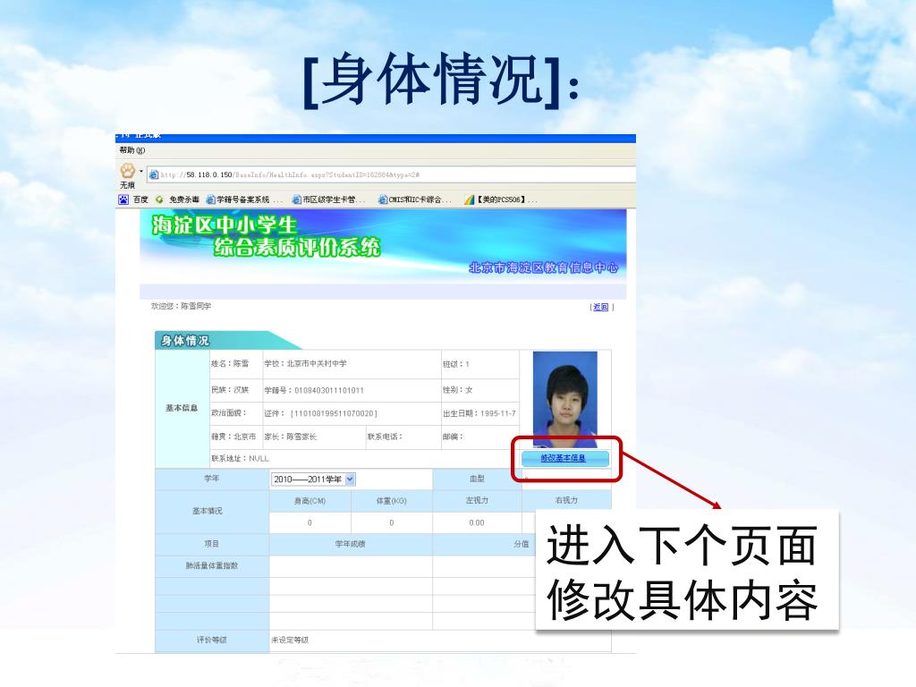Click the 欢迎您：陈雪同学 text
Image resolution: width=916 pixels, height=687 pixels.
(x=181, y=306)
